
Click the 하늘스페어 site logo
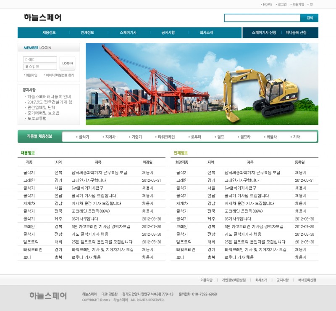[43, 18]
